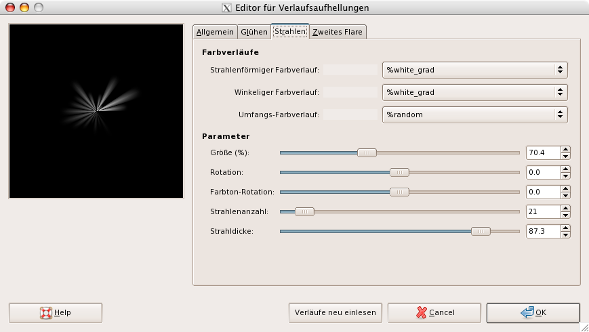Confirm changes with the OK button
589x332 pixels.
(533, 313)
